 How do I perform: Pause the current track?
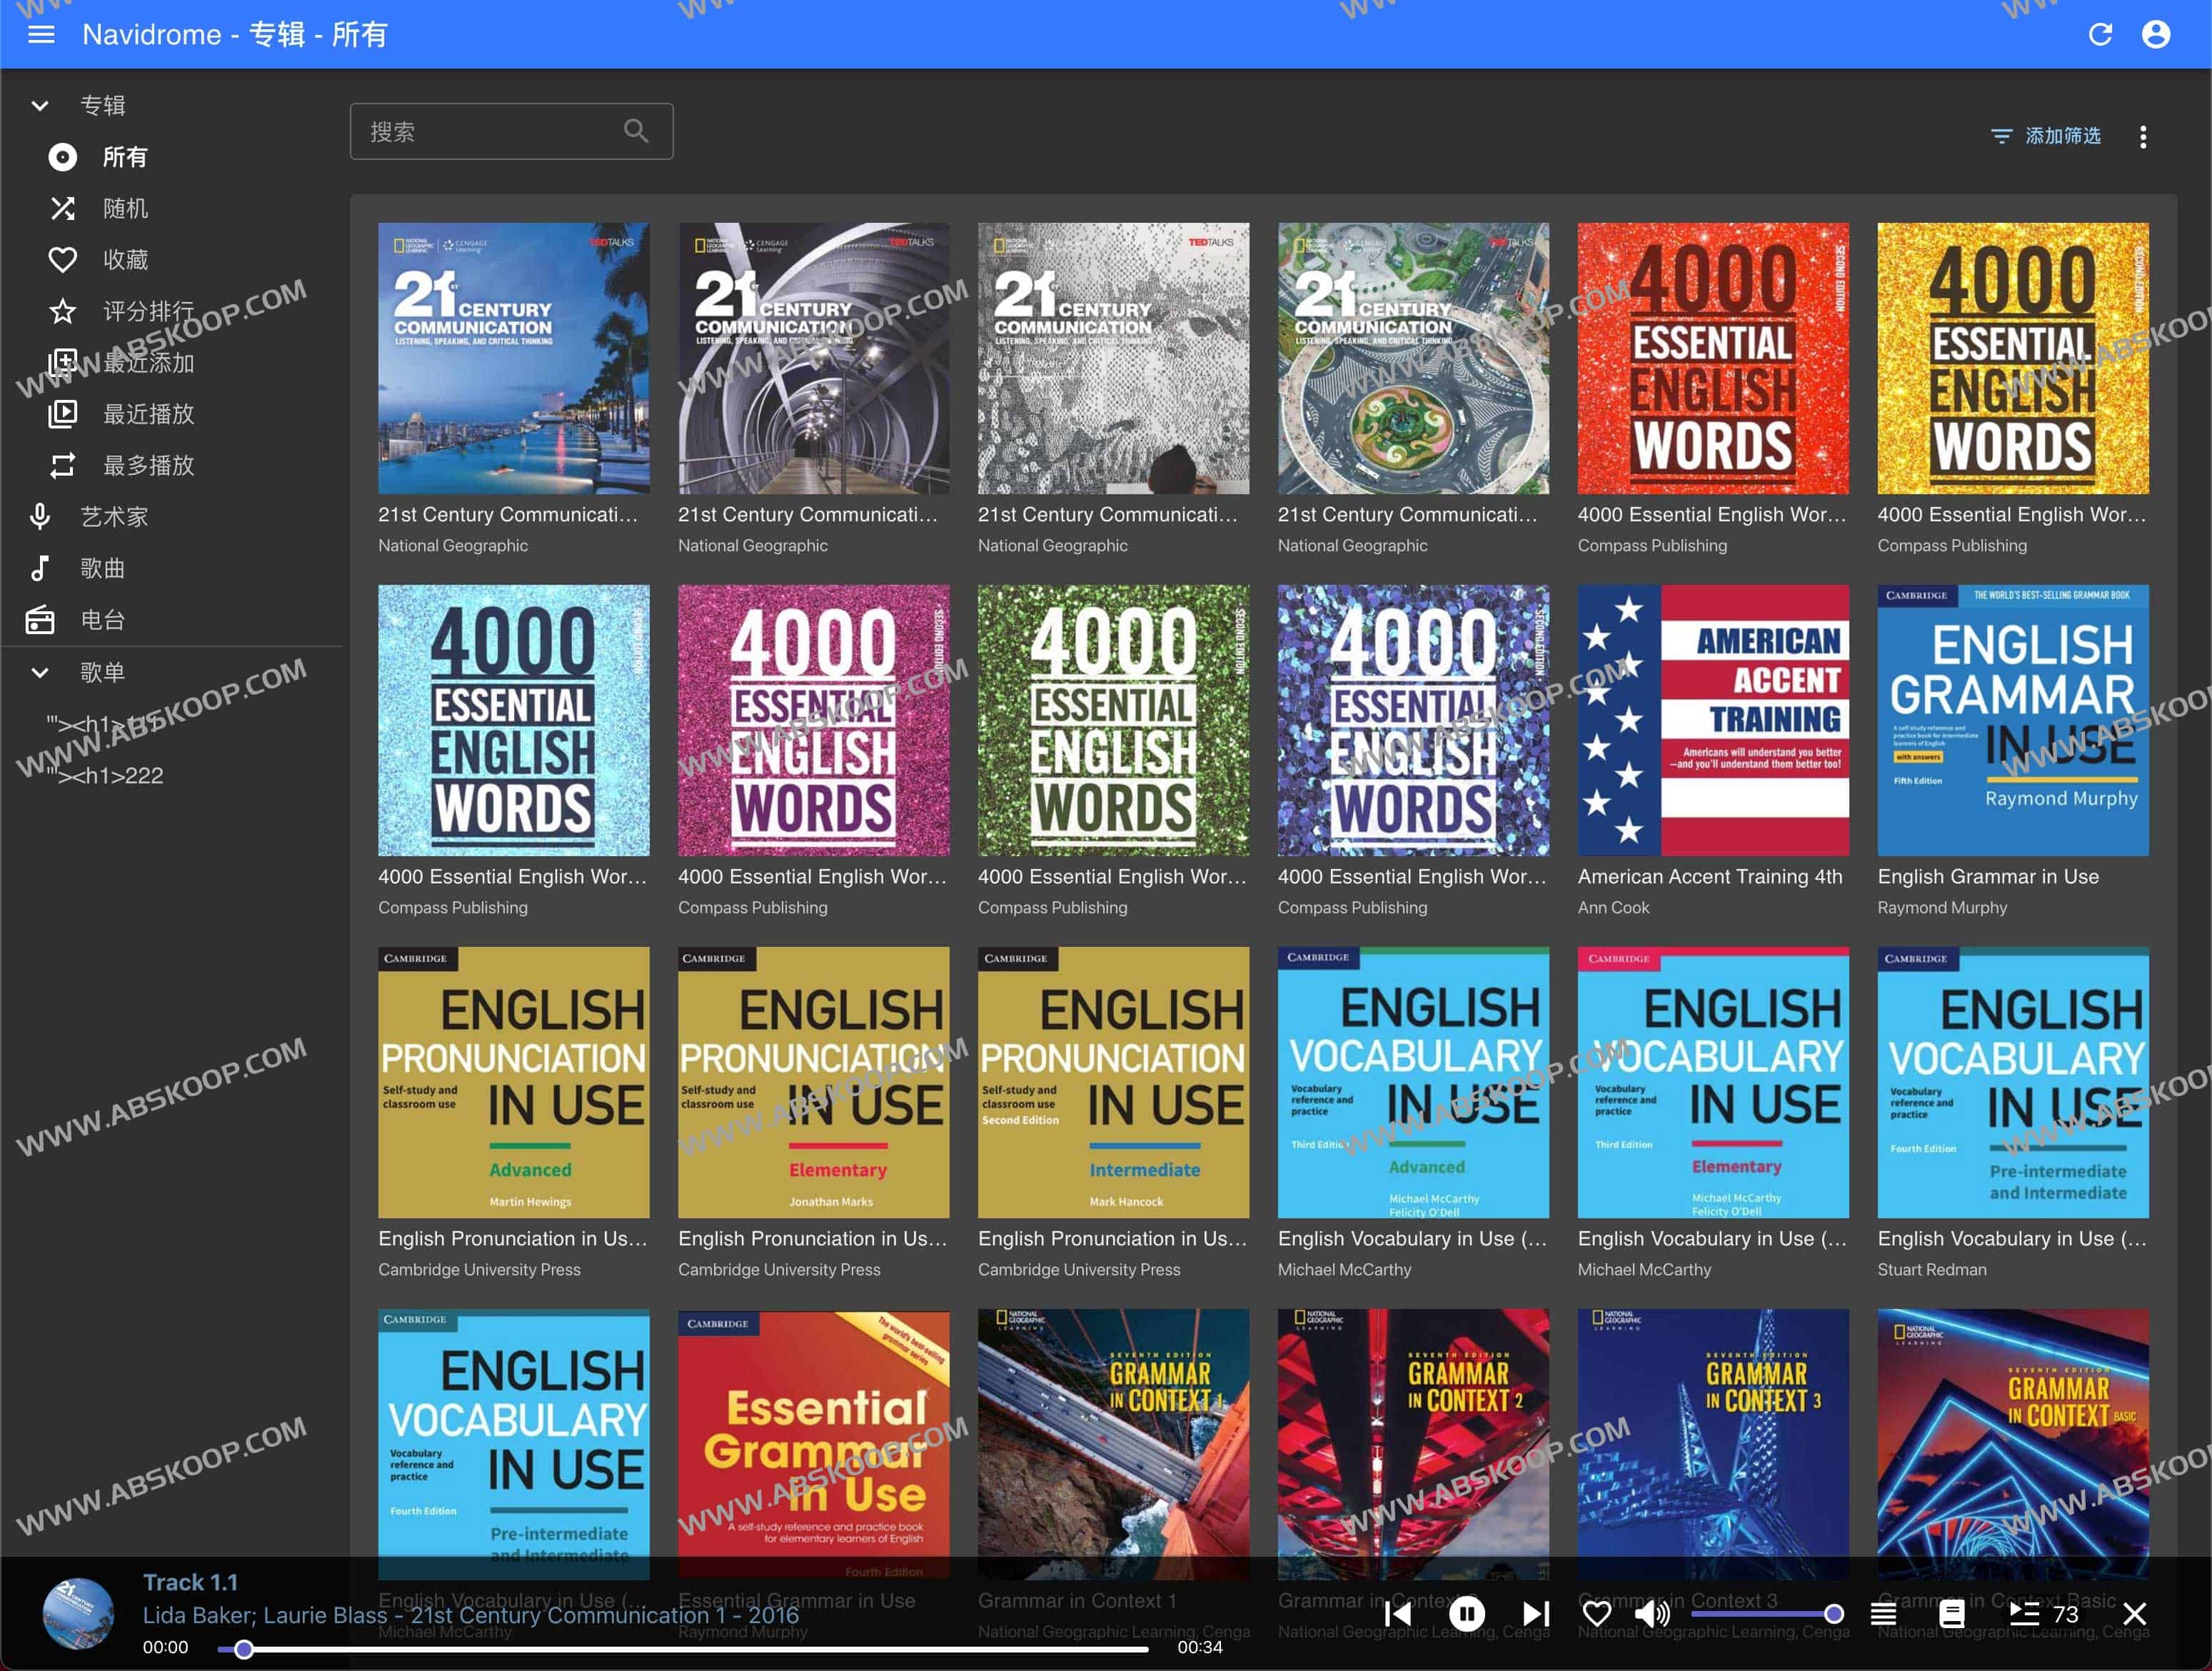click(1466, 1613)
